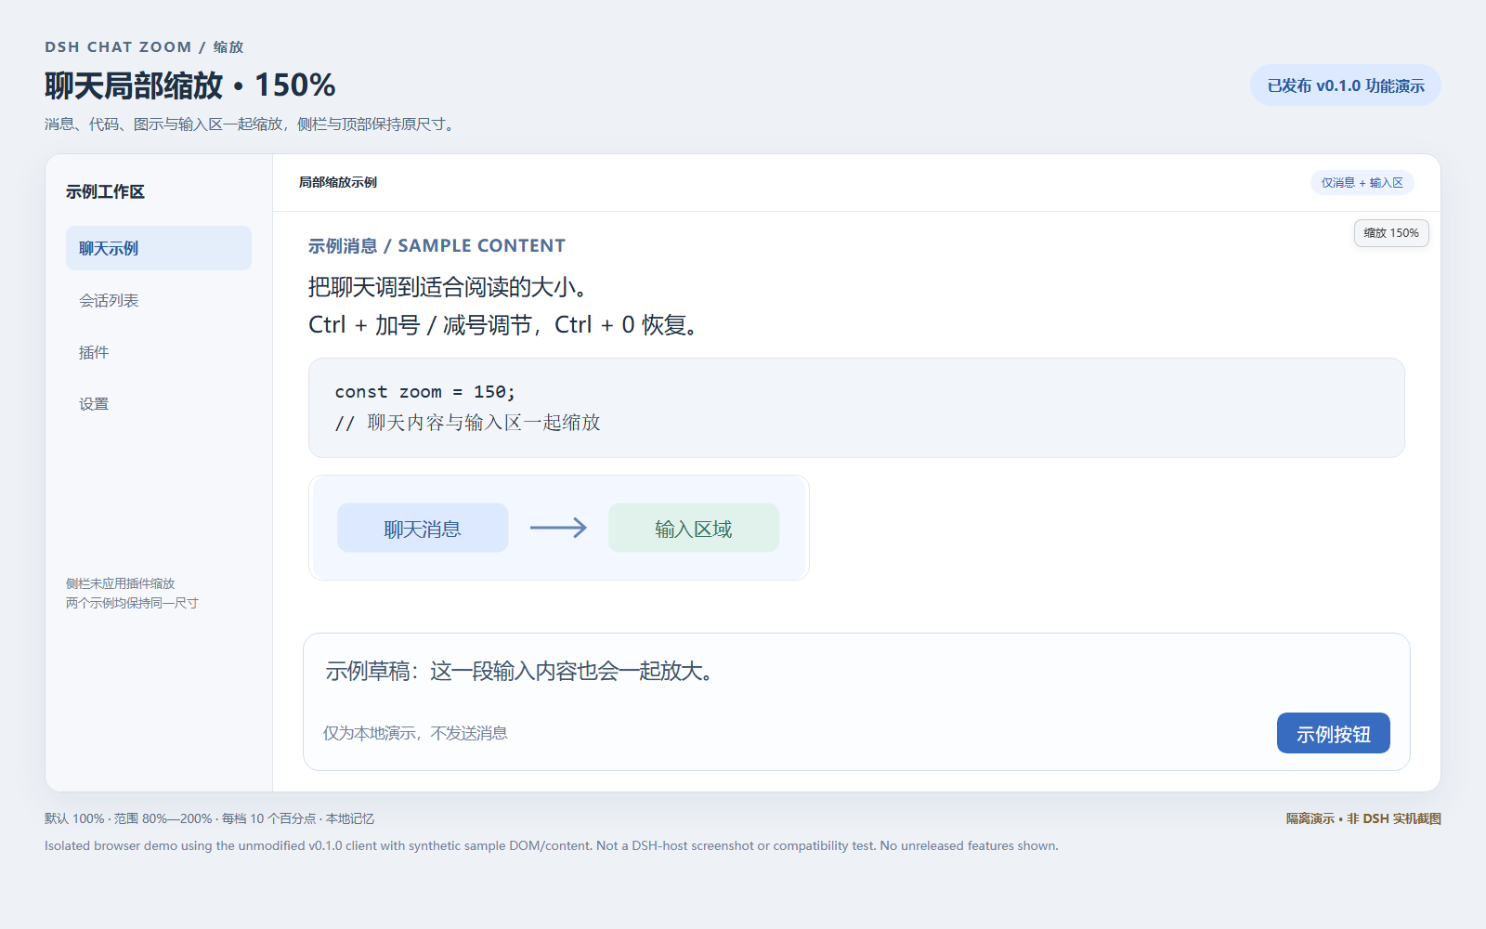The height and width of the screenshot is (929, 1486).
Task: Click the hint 仅为本地演示，不发送消息
Action: coord(415,733)
